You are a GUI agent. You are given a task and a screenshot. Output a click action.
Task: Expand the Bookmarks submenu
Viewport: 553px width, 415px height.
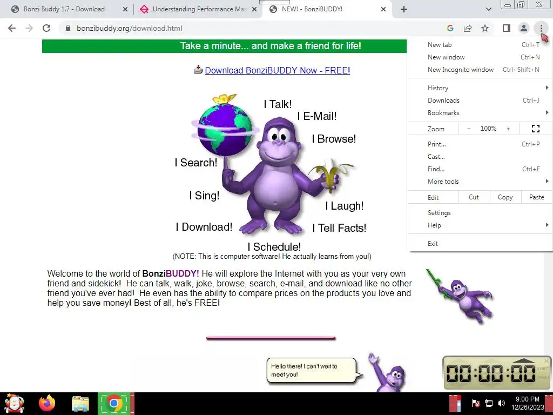(480, 113)
